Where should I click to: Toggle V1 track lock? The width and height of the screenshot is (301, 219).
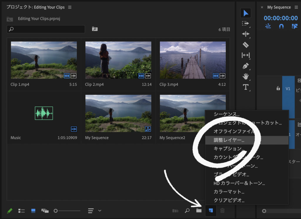point(278,88)
